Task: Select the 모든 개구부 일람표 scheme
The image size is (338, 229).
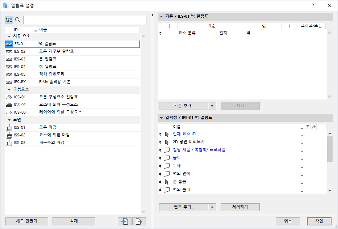Action: tap(73, 52)
